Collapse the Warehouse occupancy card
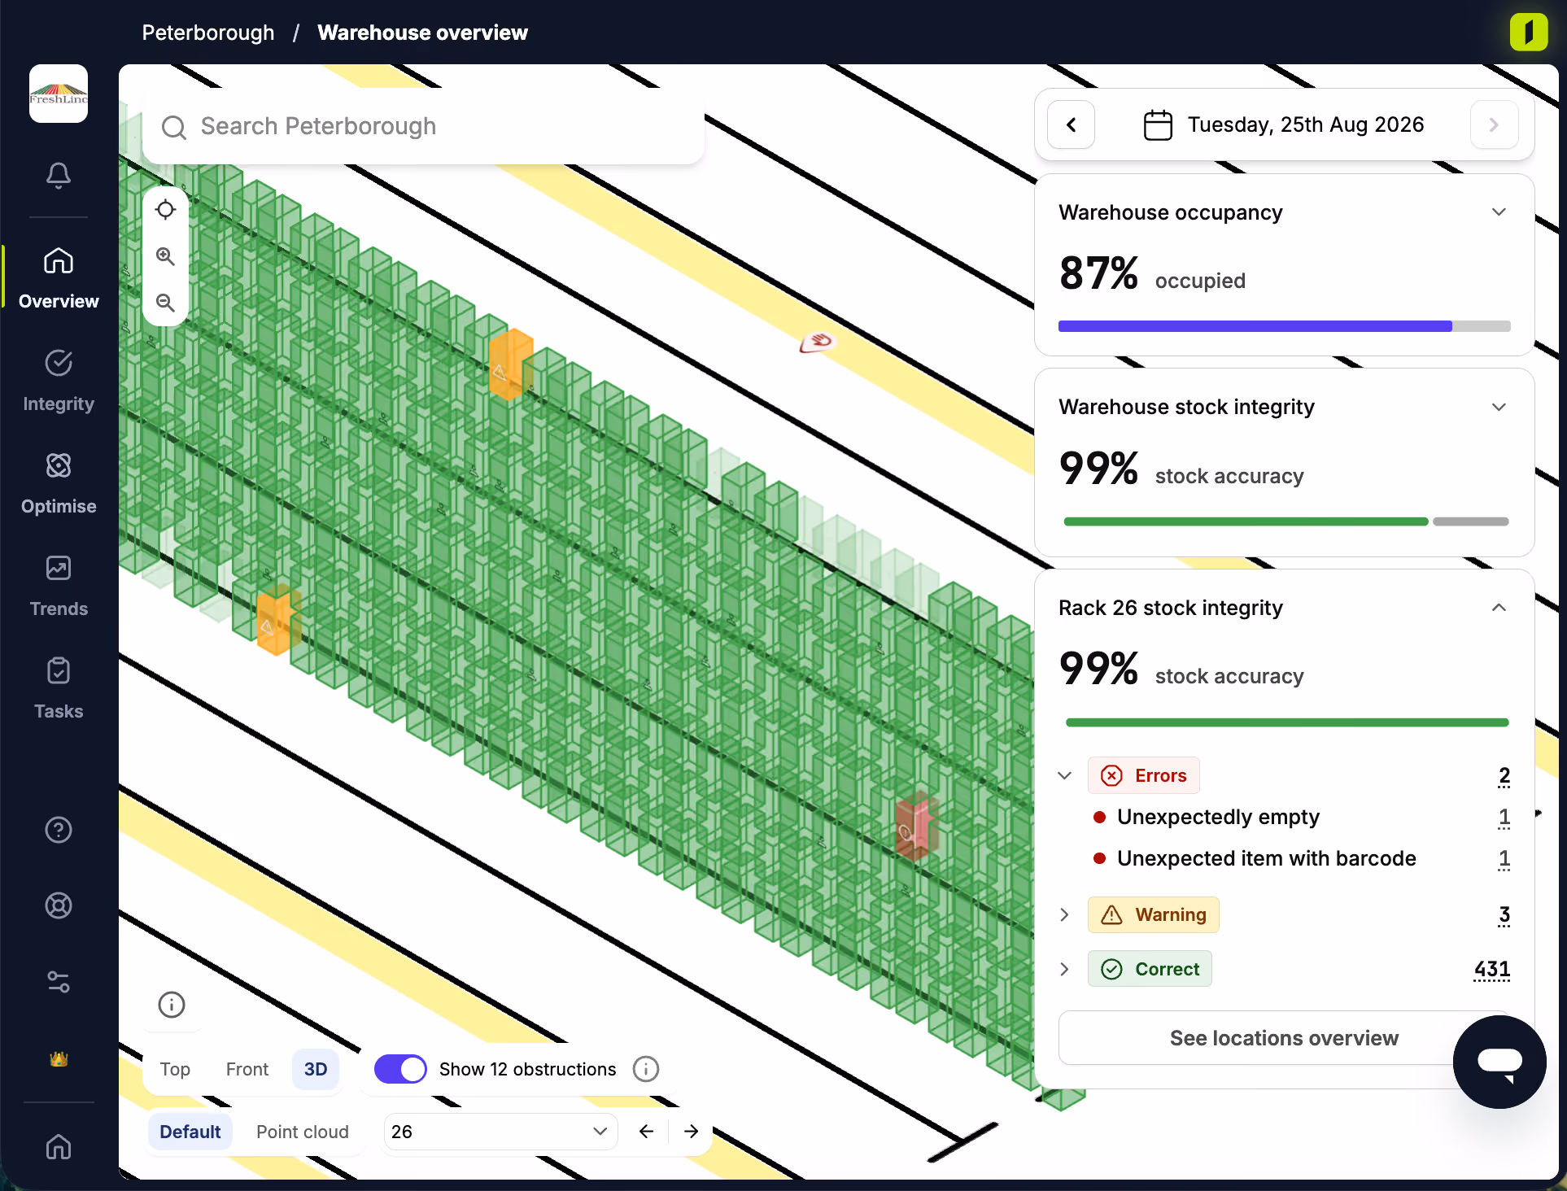This screenshot has height=1191, width=1567. pos(1499,212)
